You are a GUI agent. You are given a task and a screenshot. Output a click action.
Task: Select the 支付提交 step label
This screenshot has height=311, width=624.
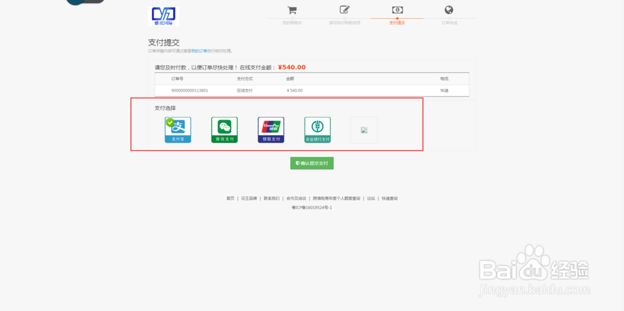tap(397, 23)
